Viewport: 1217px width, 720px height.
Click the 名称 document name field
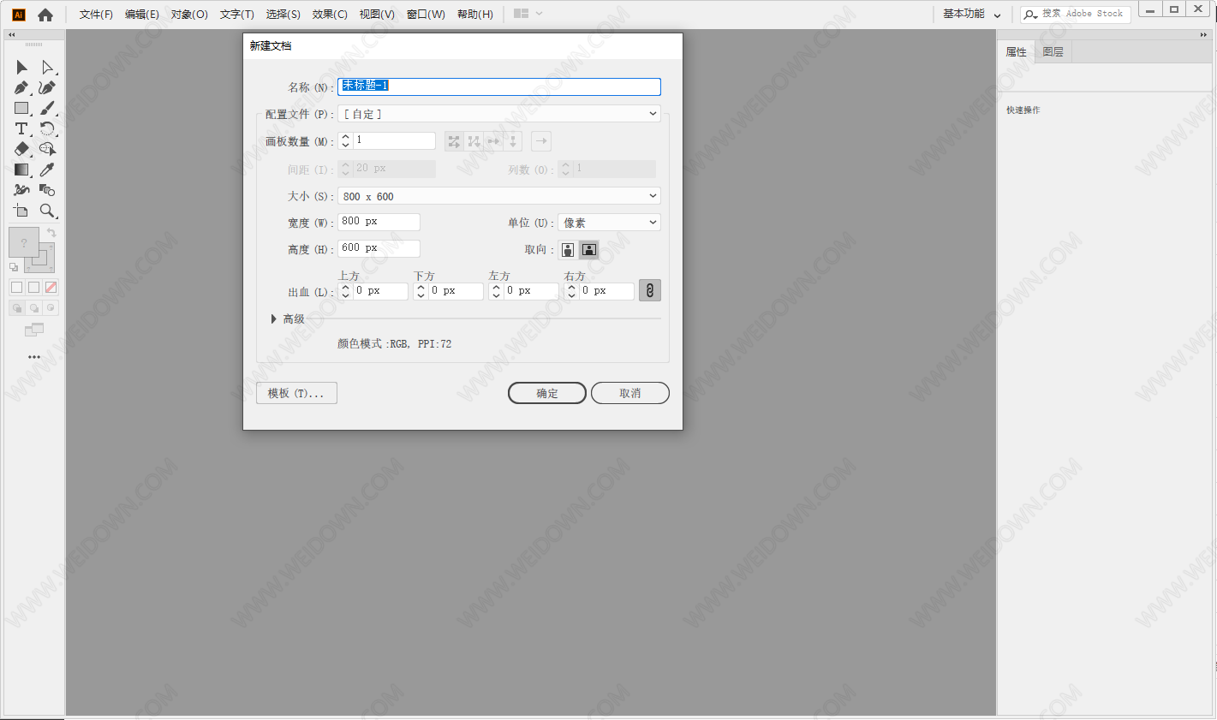(499, 86)
